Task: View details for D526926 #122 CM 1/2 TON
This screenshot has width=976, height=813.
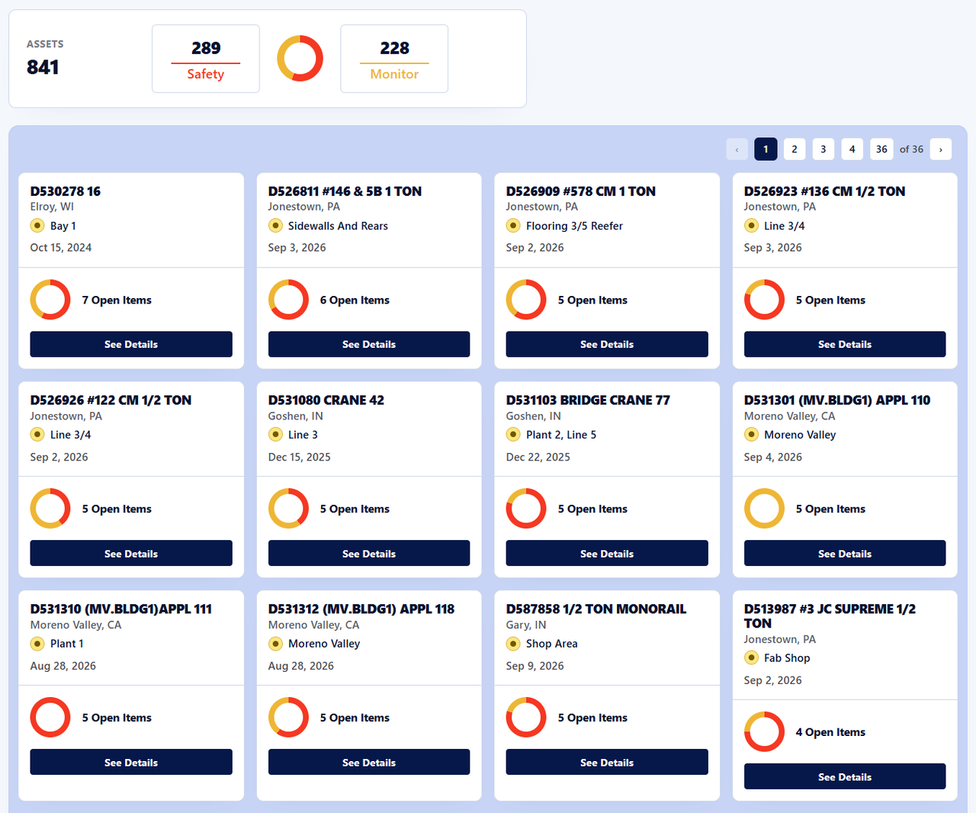Action: [131, 553]
